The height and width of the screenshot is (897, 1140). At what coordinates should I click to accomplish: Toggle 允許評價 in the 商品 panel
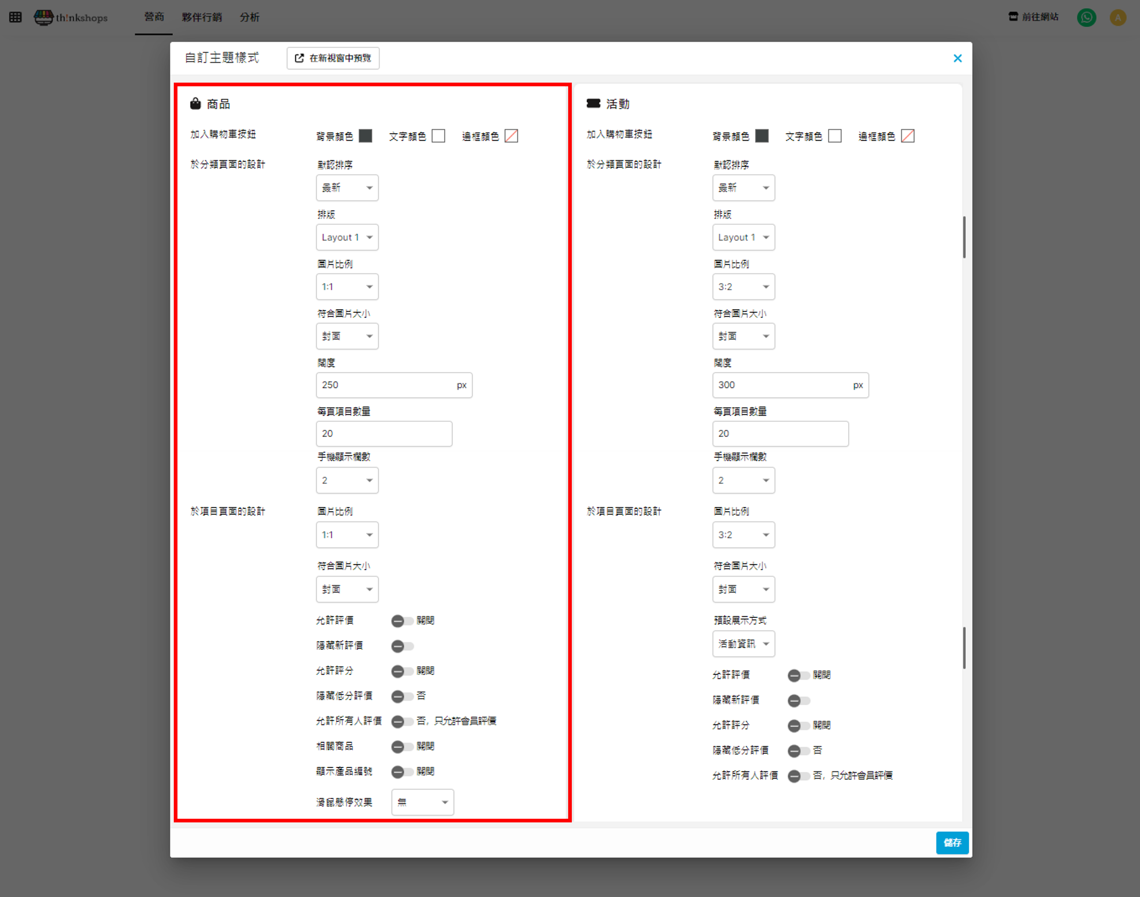tap(402, 621)
